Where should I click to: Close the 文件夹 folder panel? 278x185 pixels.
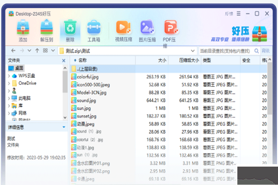(64, 60)
